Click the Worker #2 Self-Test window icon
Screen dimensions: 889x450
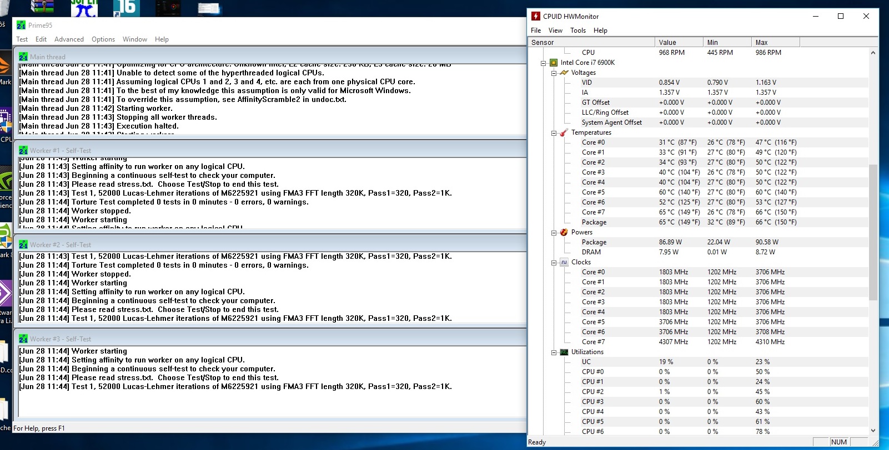point(23,244)
